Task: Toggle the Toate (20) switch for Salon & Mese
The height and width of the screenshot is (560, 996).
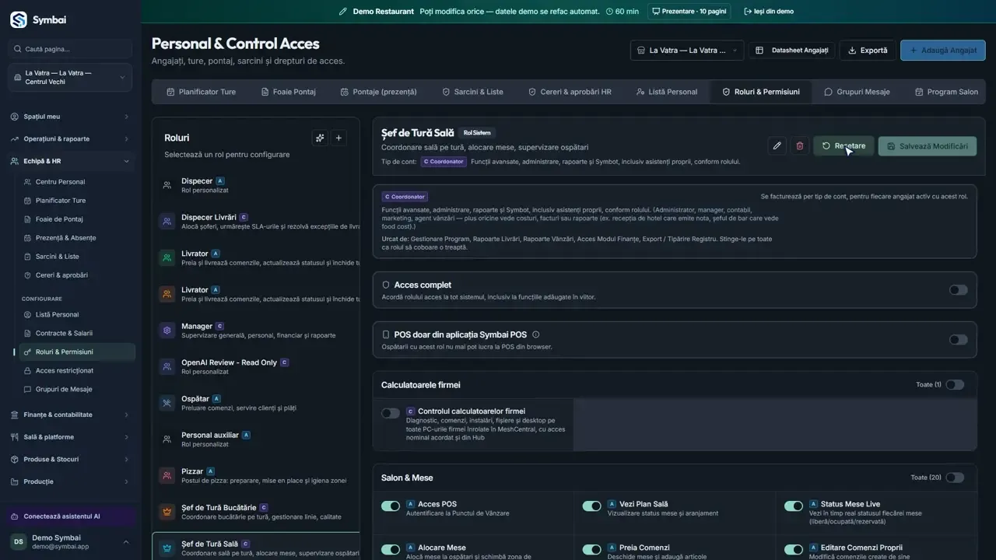Action: click(x=955, y=478)
